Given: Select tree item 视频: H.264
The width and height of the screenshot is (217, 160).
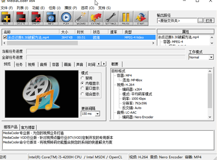Looking at the screenshot, I should (x=125, y=85).
